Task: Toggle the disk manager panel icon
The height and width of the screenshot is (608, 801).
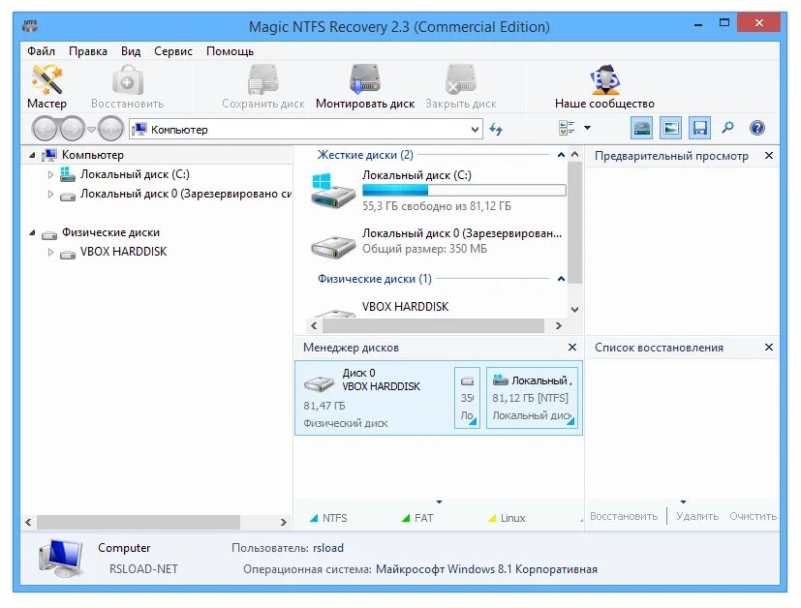Action: (641, 128)
